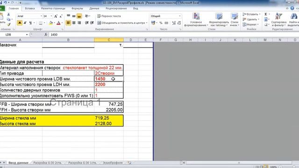Toggle Bold Ж formatting
The height and width of the screenshot is (168, 299).
pyautogui.click(x=20, y=23)
